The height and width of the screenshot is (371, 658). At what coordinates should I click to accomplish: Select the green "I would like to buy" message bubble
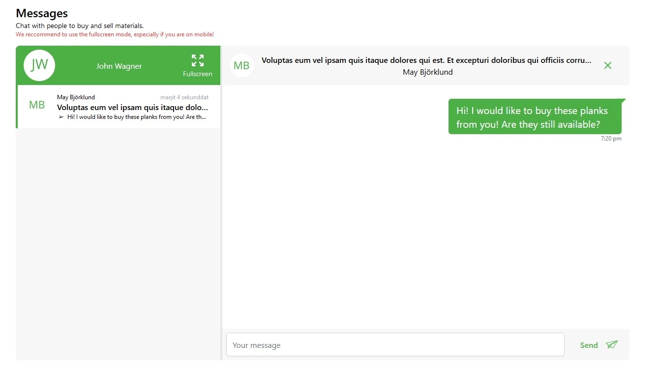[x=535, y=117]
